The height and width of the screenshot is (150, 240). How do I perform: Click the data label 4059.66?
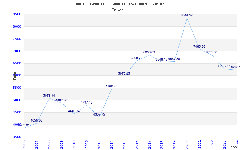pos(36,121)
